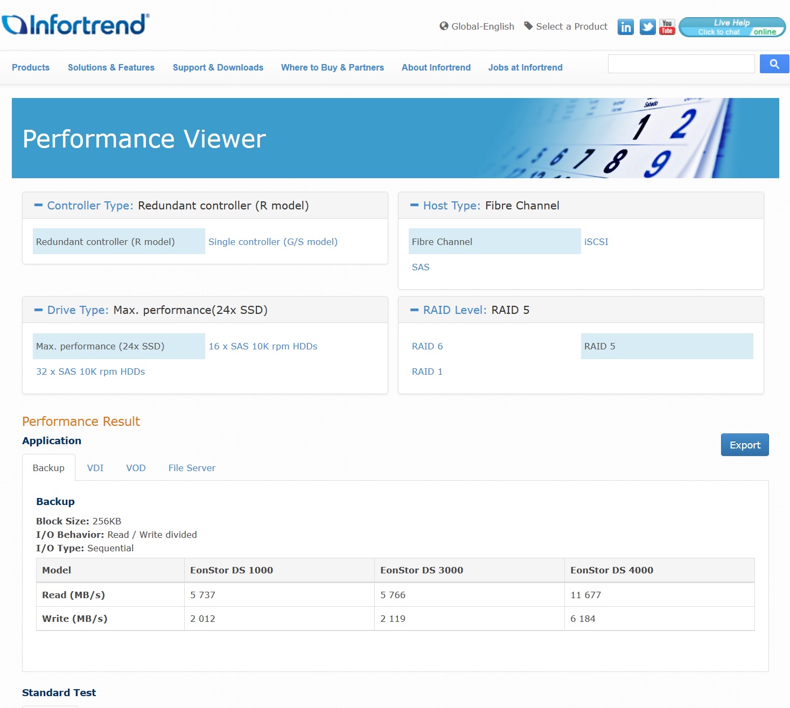This screenshot has width=790, height=708.
Task: Click the write value 2 119
Action: pyautogui.click(x=393, y=619)
